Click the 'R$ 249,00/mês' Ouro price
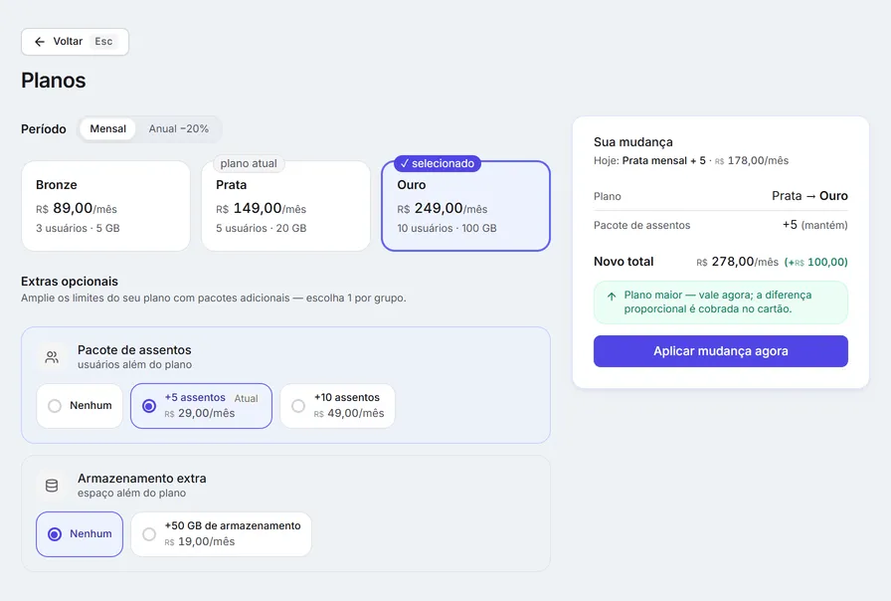891x601 pixels. 443,209
